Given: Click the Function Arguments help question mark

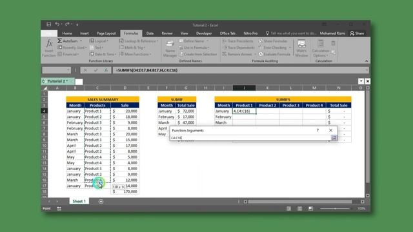Looking at the screenshot, I should coord(317,130).
